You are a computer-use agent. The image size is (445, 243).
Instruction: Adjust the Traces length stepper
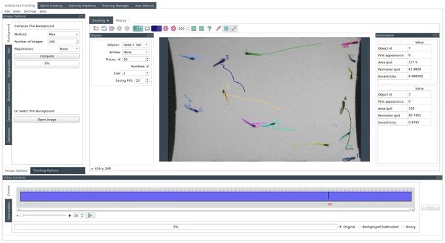[147, 59]
